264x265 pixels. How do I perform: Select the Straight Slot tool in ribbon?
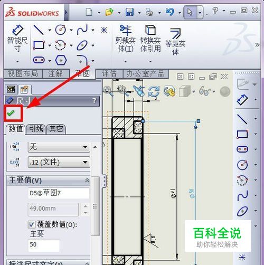39,60
